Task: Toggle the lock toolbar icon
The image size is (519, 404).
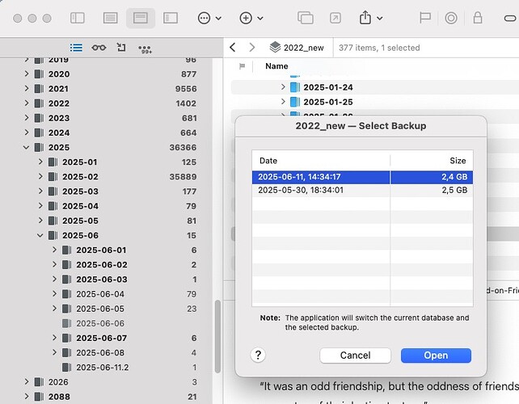Action: click(478, 18)
